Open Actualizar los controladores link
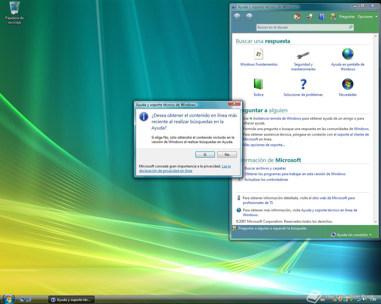The width and height of the screenshot is (381, 304). click(266, 180)
